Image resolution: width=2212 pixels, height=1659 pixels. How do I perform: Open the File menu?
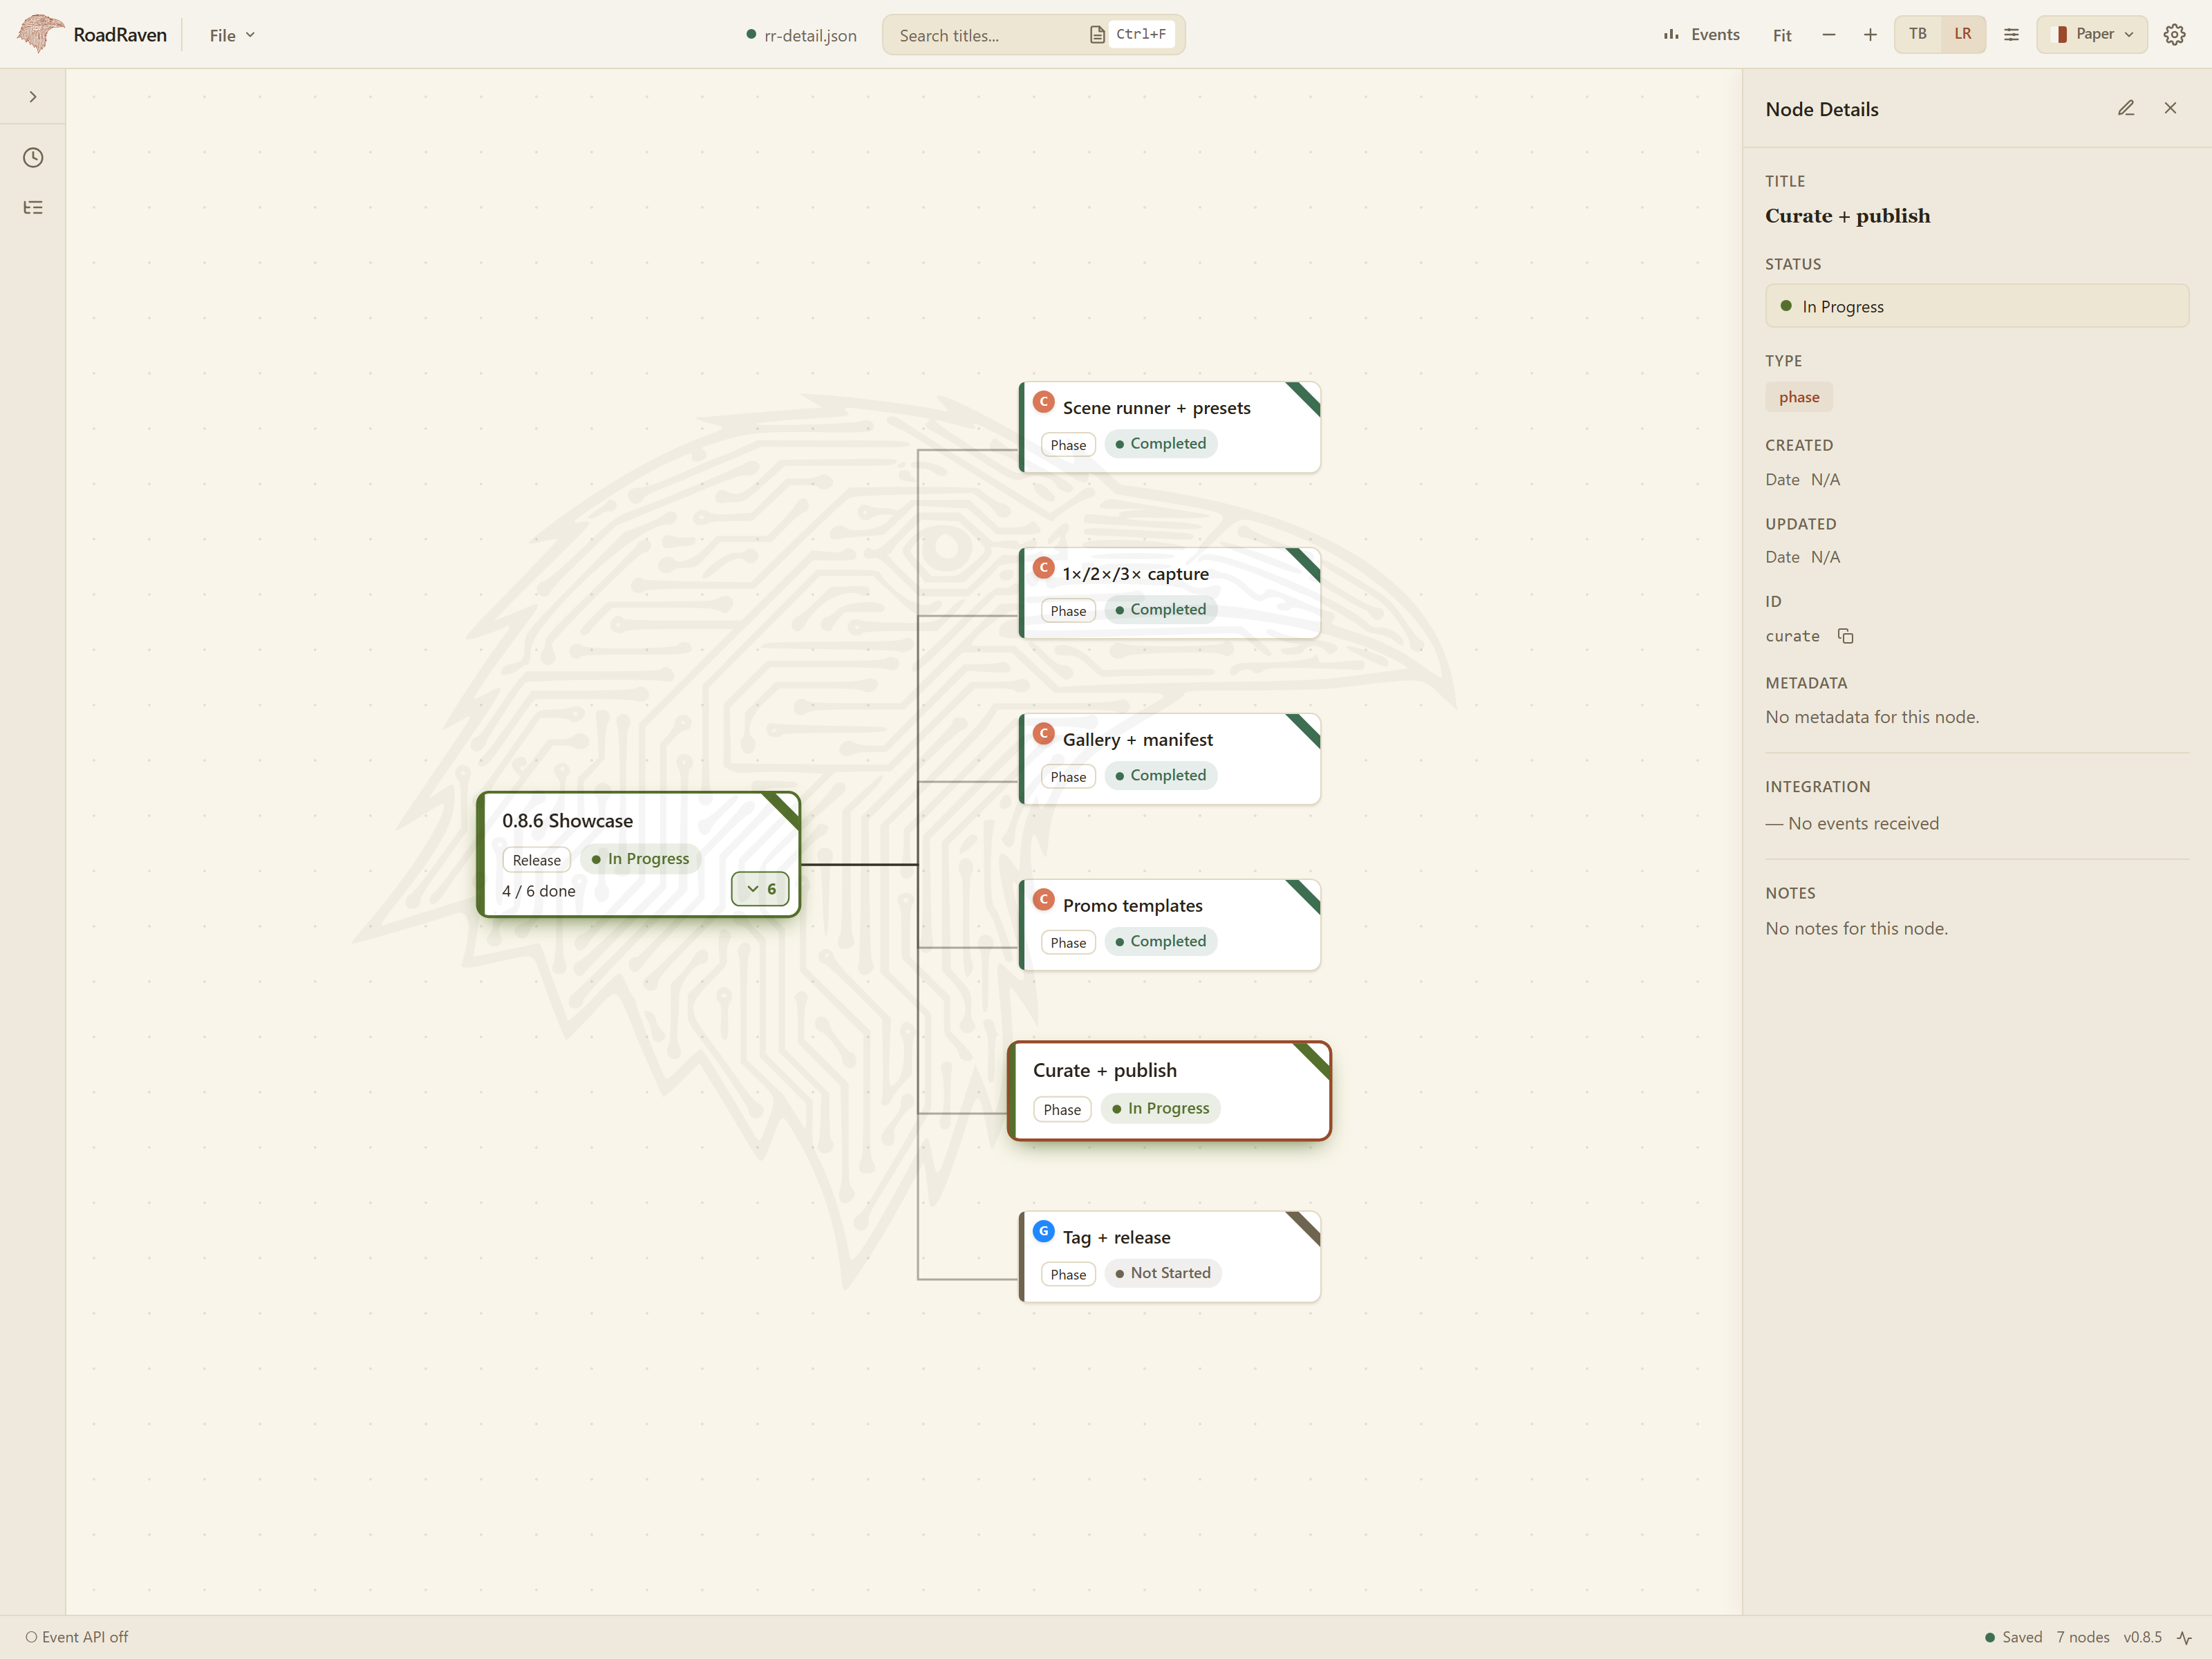coord(232,35)
